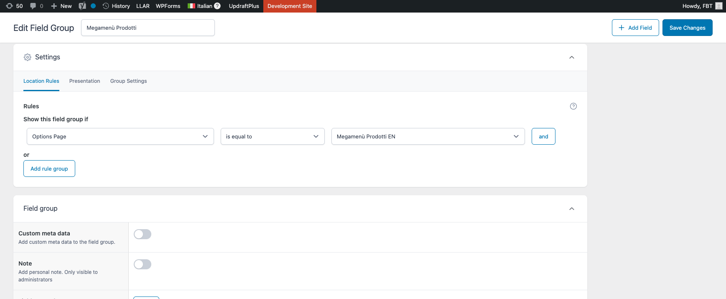This screenshot has height=299, width=726.
Task: Click the History clock icon
Action: click(106, 6)
